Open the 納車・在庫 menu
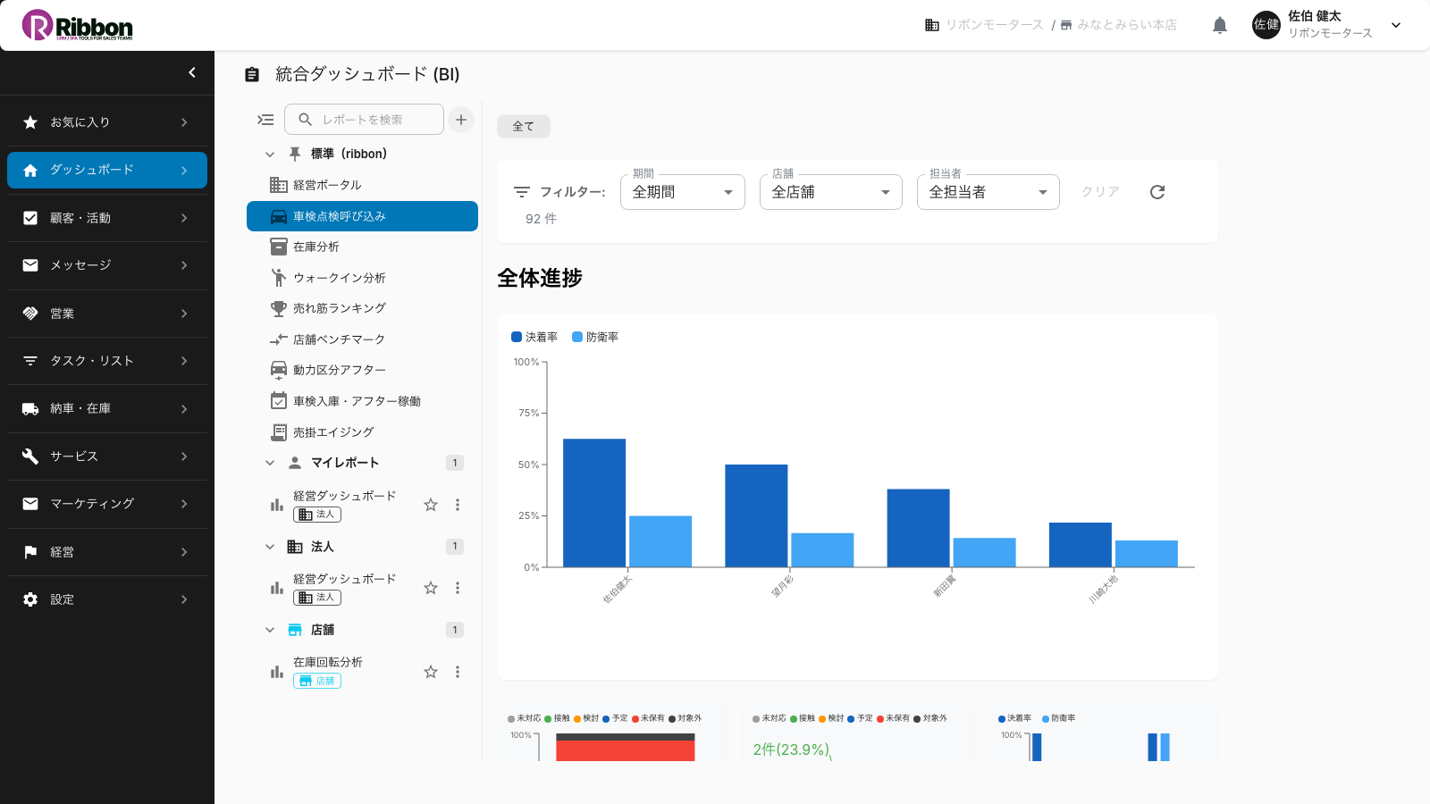Viewport: 1430px width, 804px height. click(107, 408)
